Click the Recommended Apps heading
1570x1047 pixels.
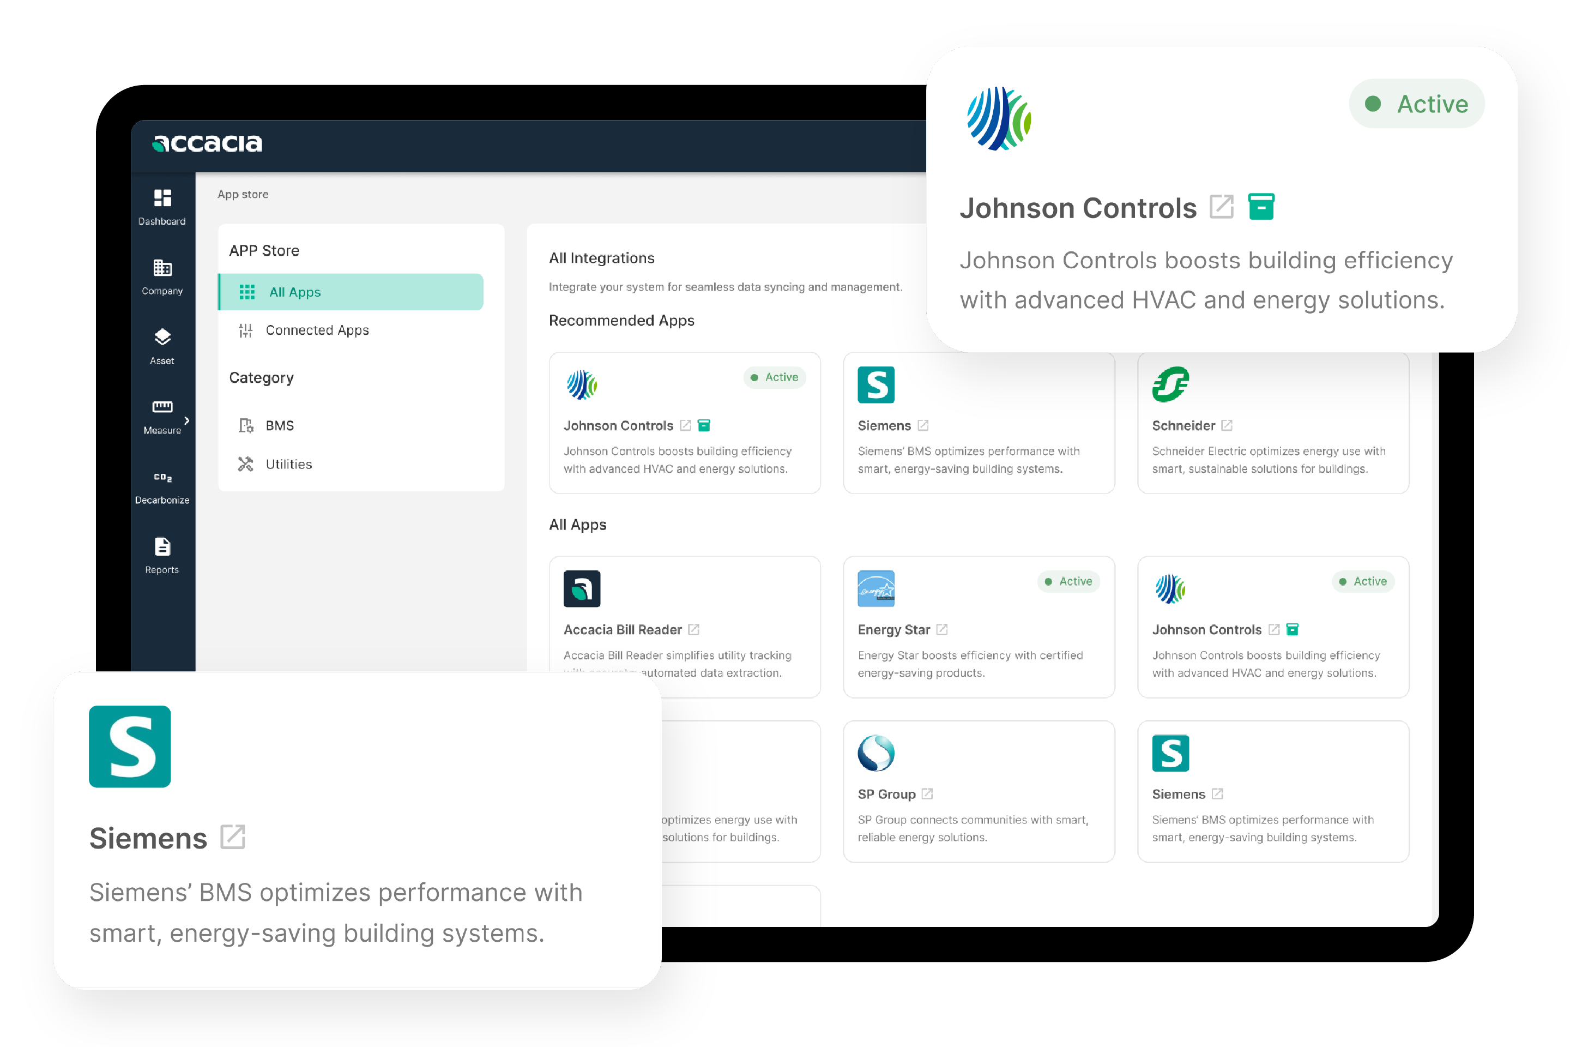[x=621, y=321]
